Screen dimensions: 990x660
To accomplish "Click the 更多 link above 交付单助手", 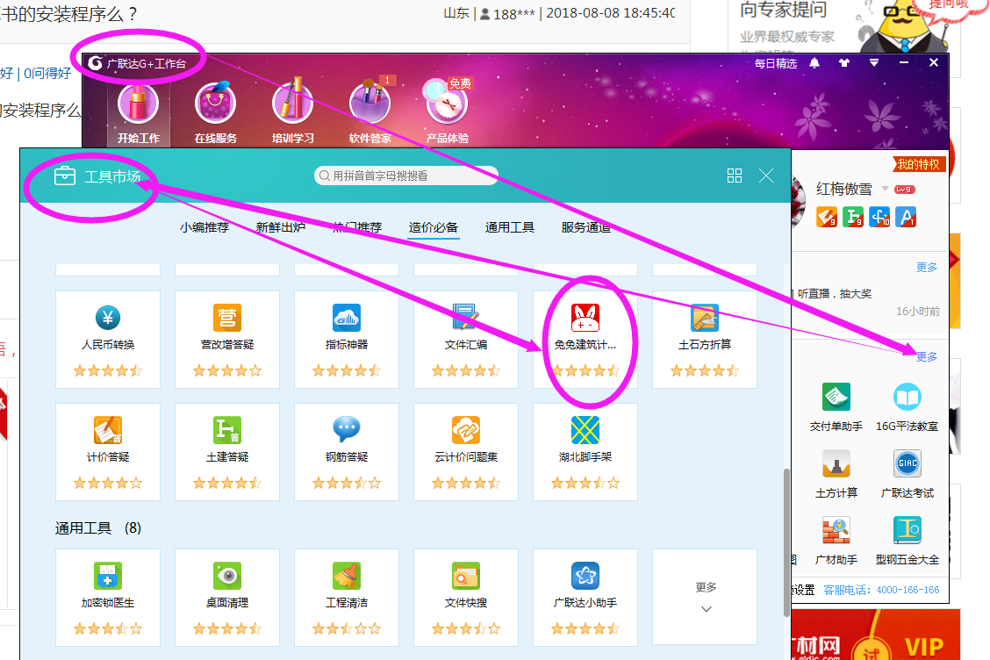I will (927, 357).
